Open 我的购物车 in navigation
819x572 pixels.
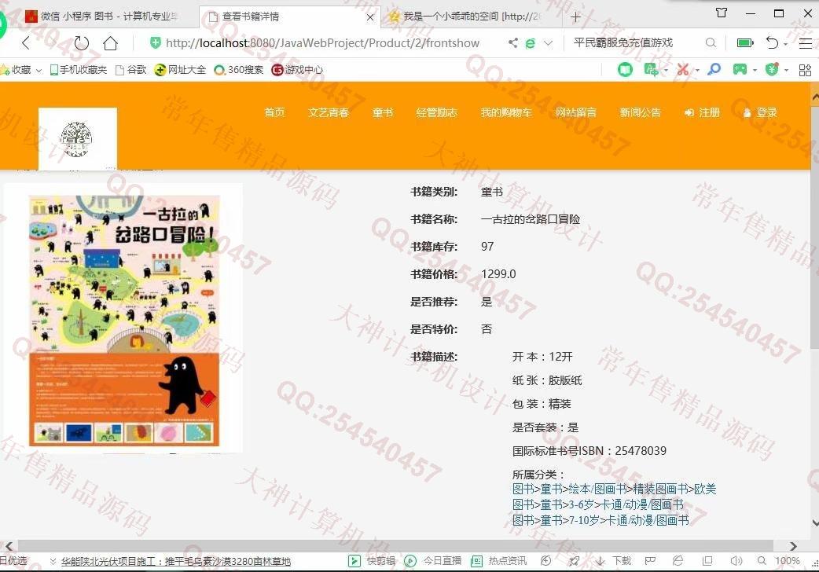(x=506, y=112)
